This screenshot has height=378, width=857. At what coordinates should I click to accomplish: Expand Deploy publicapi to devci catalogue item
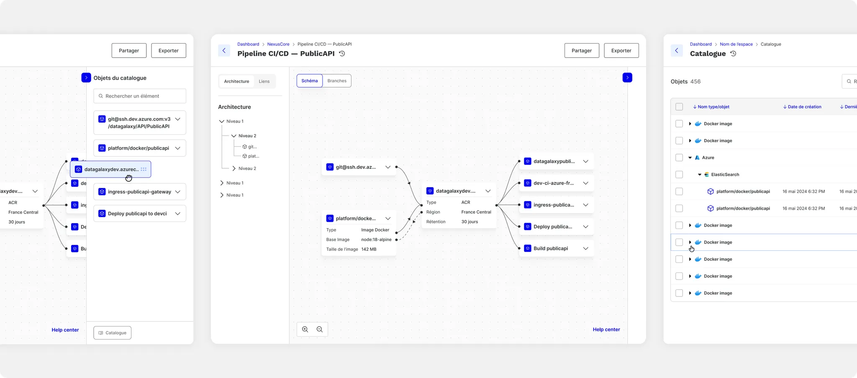click(178, 213)
